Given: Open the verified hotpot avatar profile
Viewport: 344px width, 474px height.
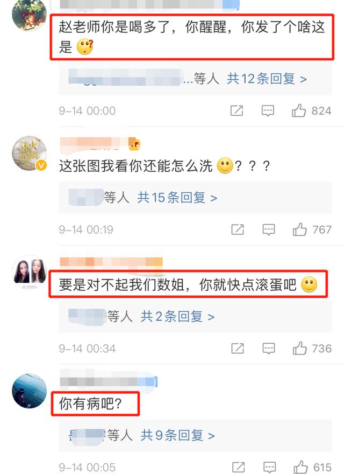Looking at the screenshot, I should pos(29,154).
